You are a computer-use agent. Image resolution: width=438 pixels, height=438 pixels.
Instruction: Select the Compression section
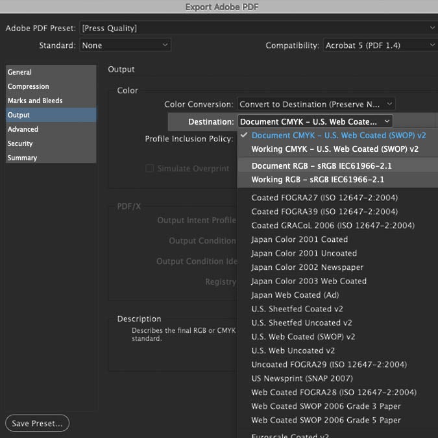[x=29, y=86]
